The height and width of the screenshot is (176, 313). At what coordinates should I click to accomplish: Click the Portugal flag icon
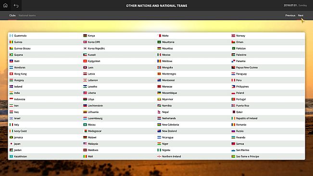click(233, 100)
